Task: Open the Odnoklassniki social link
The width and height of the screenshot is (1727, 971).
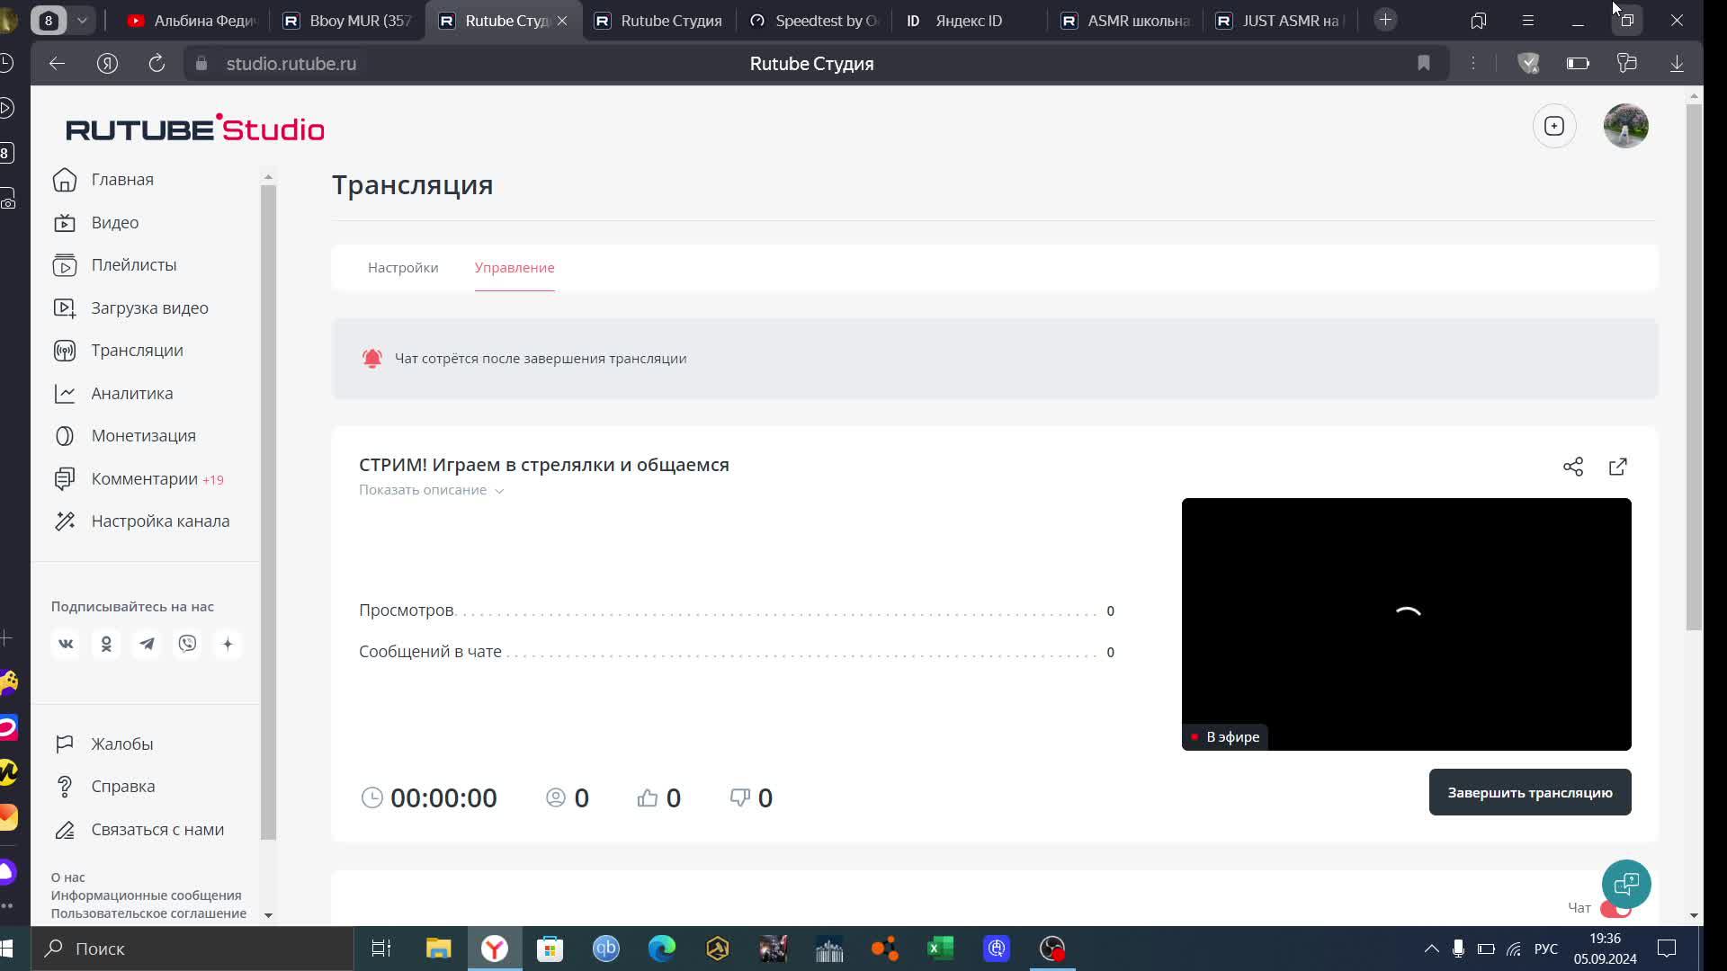Action: coord(106,644)
